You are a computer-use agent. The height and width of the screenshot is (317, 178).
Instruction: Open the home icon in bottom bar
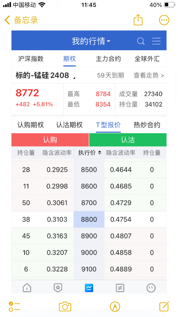tap(27, 288)
